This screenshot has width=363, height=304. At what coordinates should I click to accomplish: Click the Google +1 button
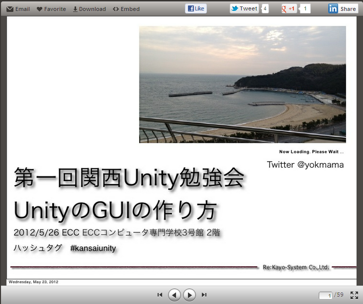click(289, 8)
